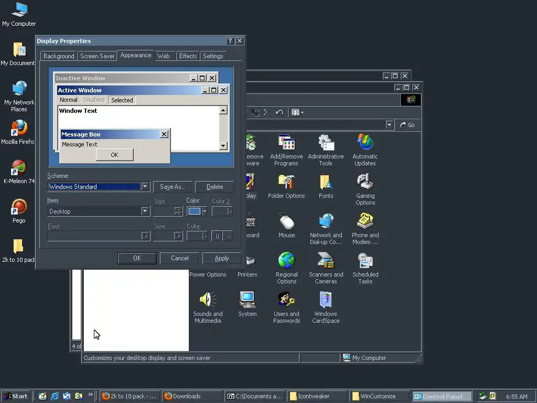The width and height of the screenshot is (537, 403).
Task: Open the Font color picker
Action: (197, 236)
